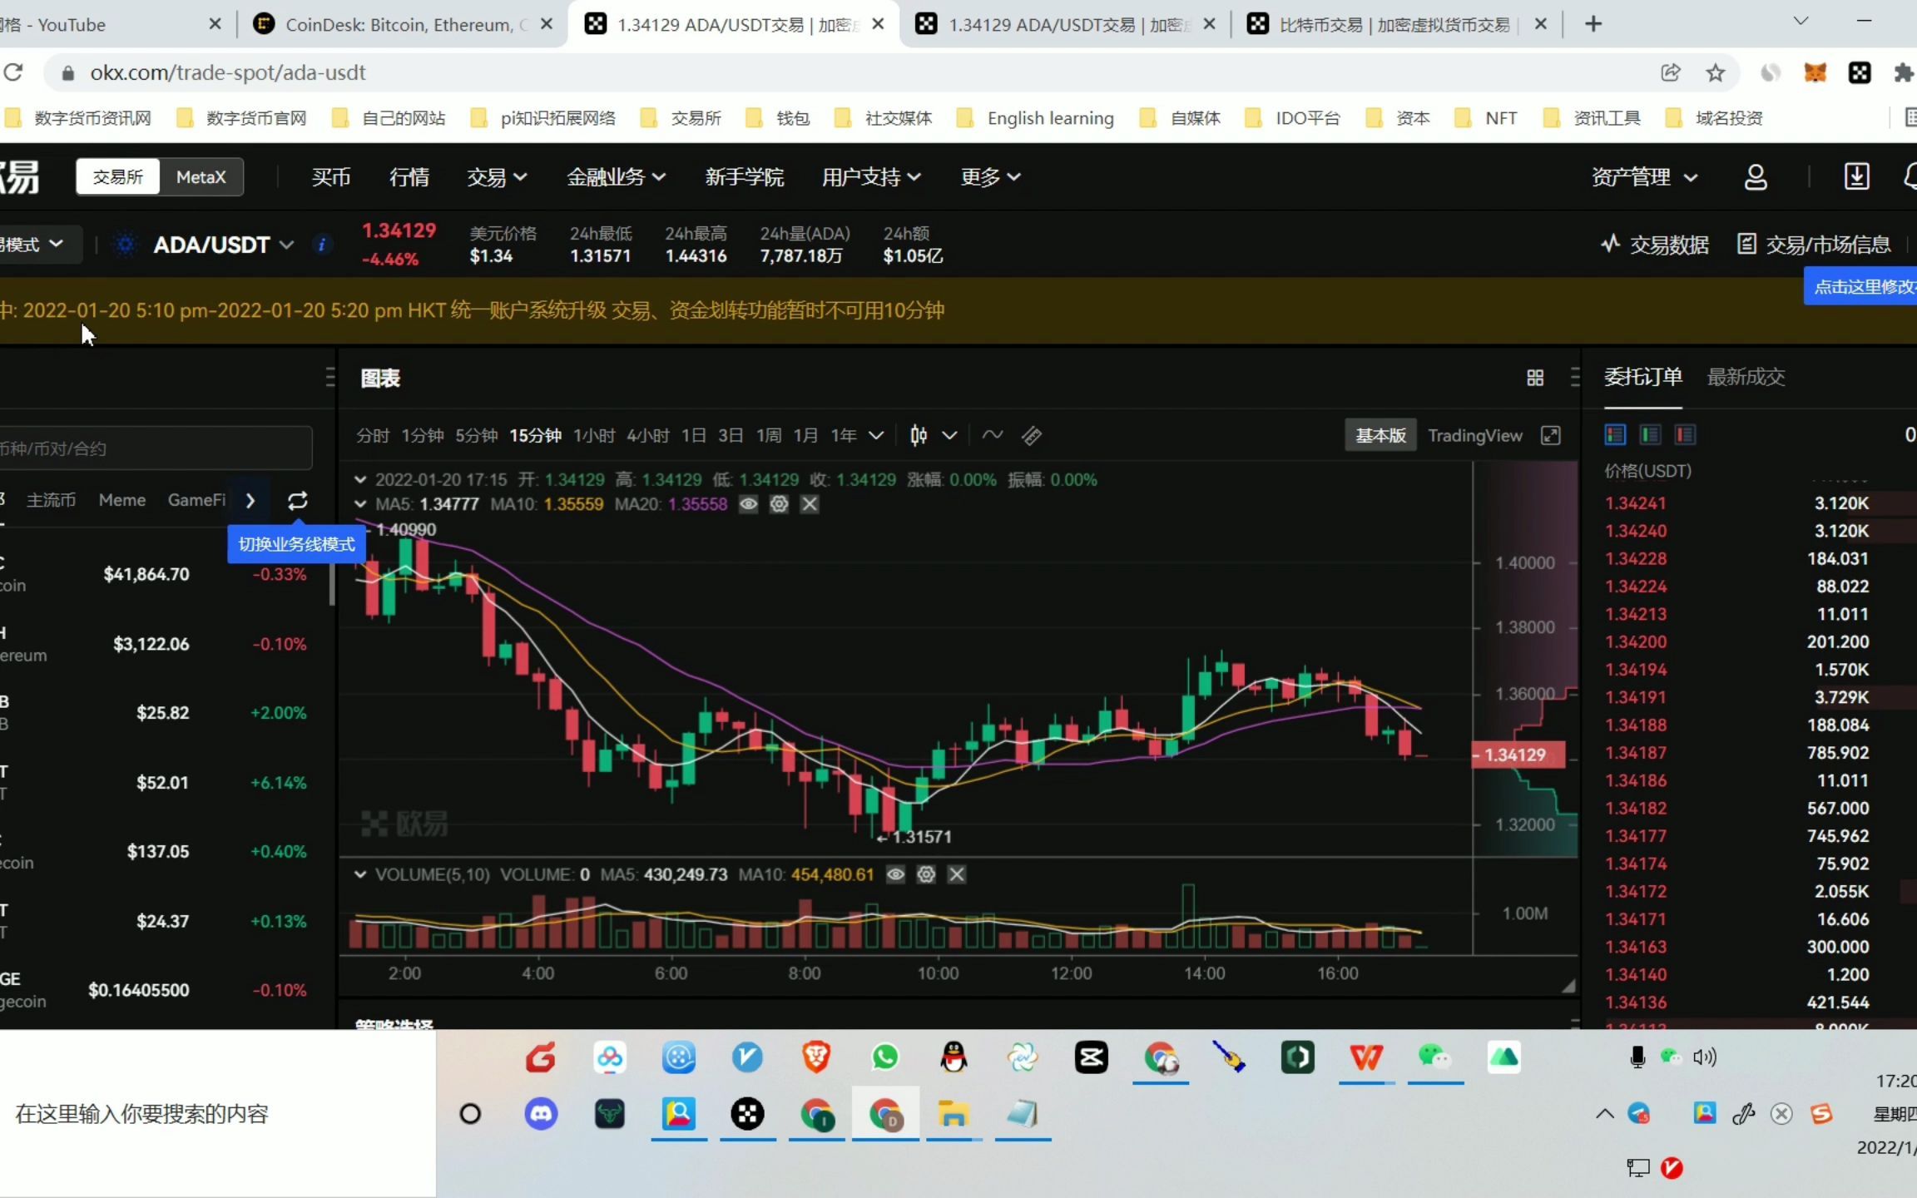The image size is (1917, 1198).
Task: Open 交易数据 trading data
Action: (x=1655, y=245)
